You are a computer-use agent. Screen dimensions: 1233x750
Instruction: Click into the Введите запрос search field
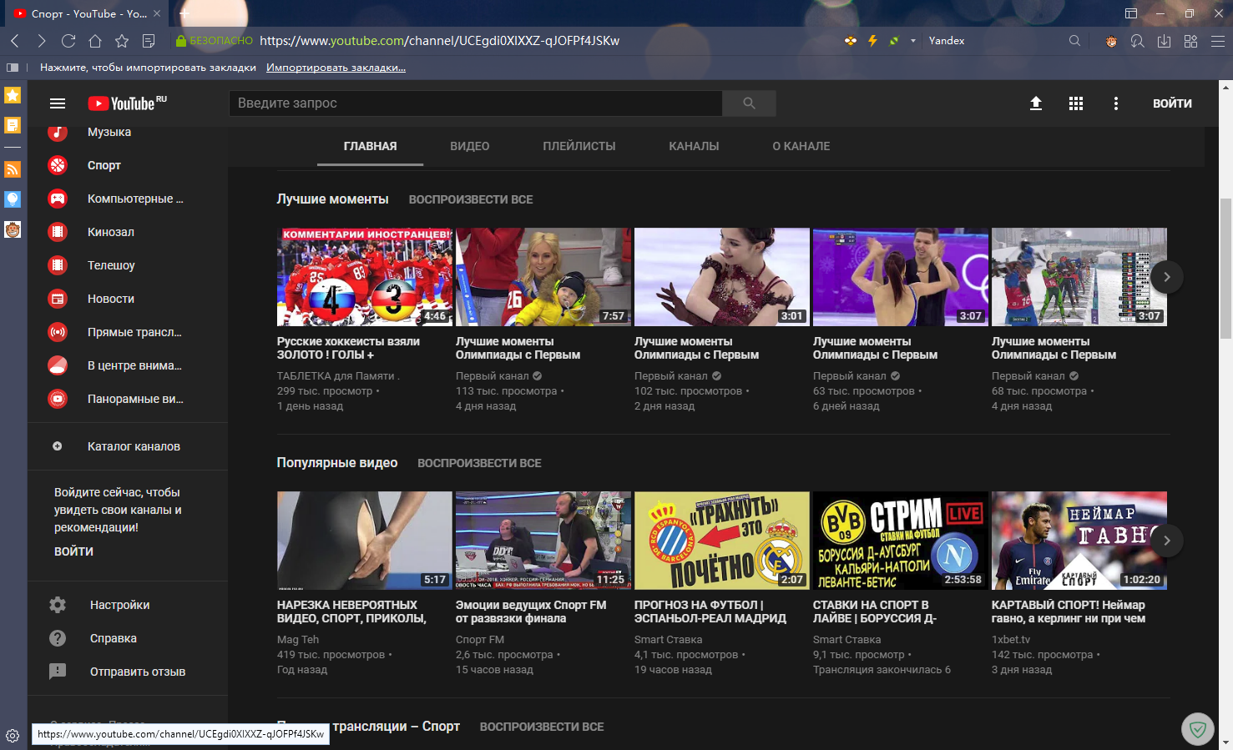pos(476,103)
